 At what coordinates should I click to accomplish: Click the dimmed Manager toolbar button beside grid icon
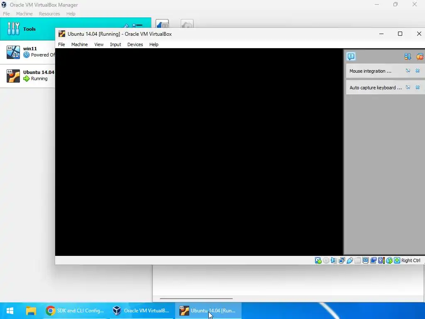click(187, 24)
